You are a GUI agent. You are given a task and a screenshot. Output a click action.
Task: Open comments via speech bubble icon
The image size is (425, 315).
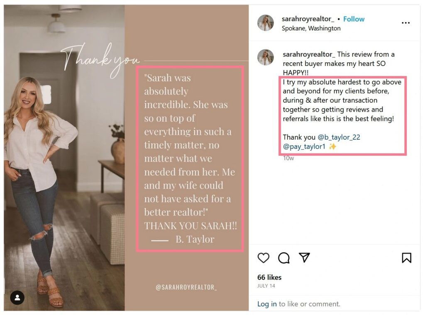click(284, 258)
